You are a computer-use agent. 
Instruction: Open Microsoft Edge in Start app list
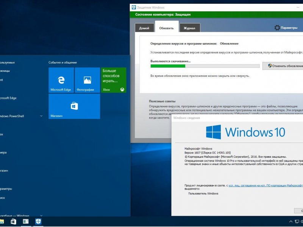click(8, 98)
